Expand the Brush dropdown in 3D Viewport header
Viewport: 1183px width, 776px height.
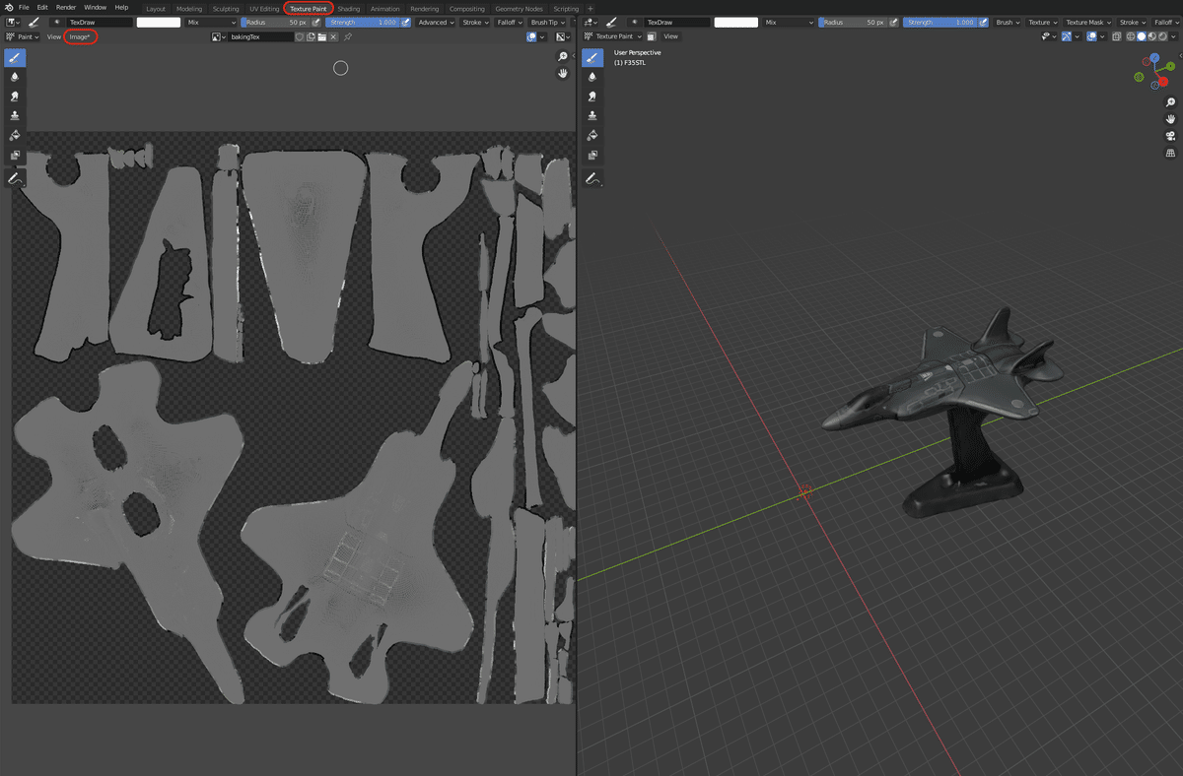click(1007, 22)
